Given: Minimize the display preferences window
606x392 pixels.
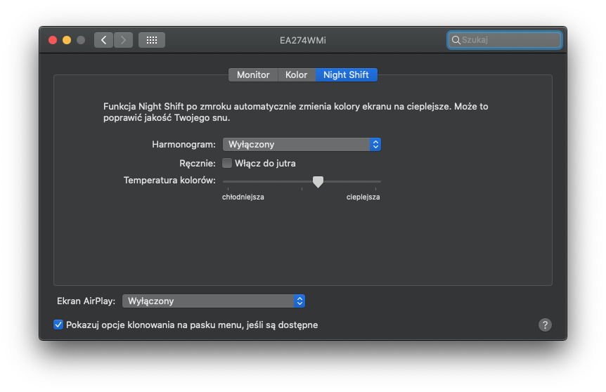Looking at the screenshot, I should (x=67, y=40).
